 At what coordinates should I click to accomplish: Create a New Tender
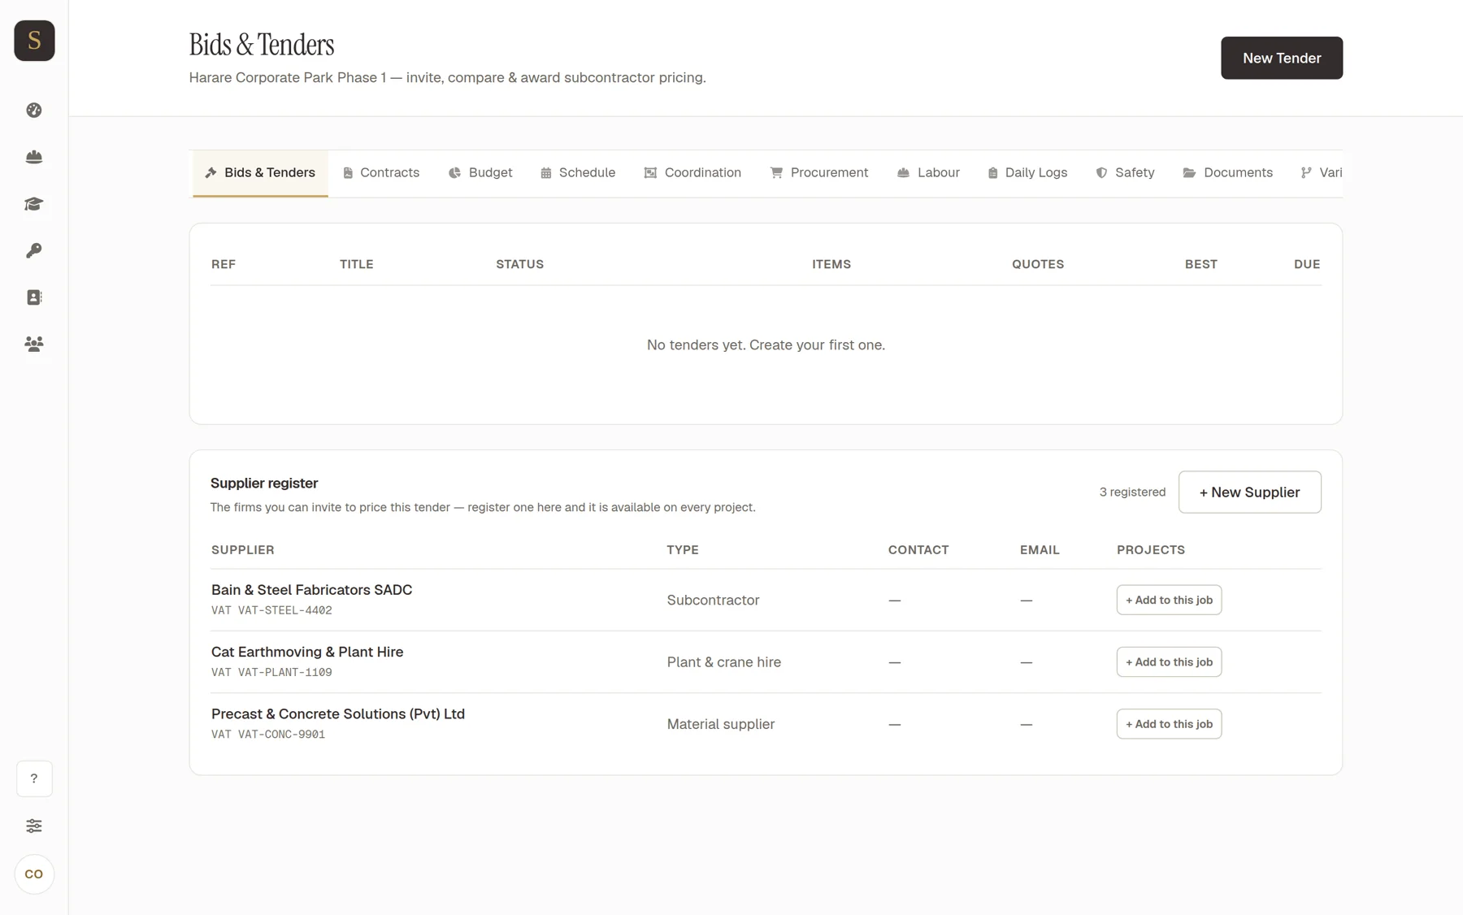click(1282, 58)
